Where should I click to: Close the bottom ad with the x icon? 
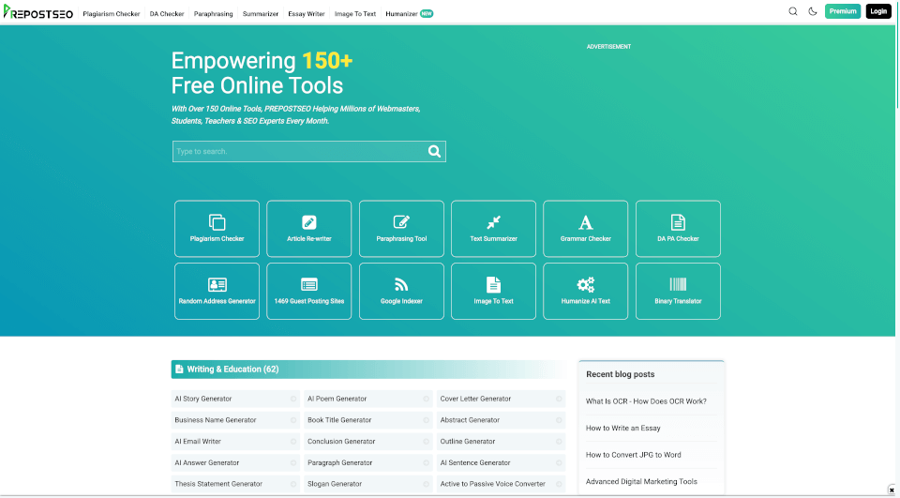pyautogui.click(x=892, y=490)
